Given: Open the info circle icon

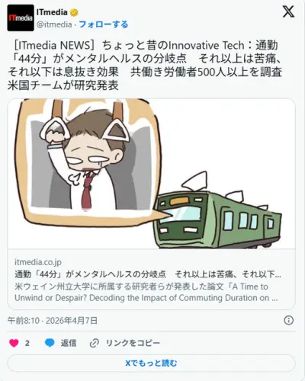Looking at the screenshot, I should (288, 320).
